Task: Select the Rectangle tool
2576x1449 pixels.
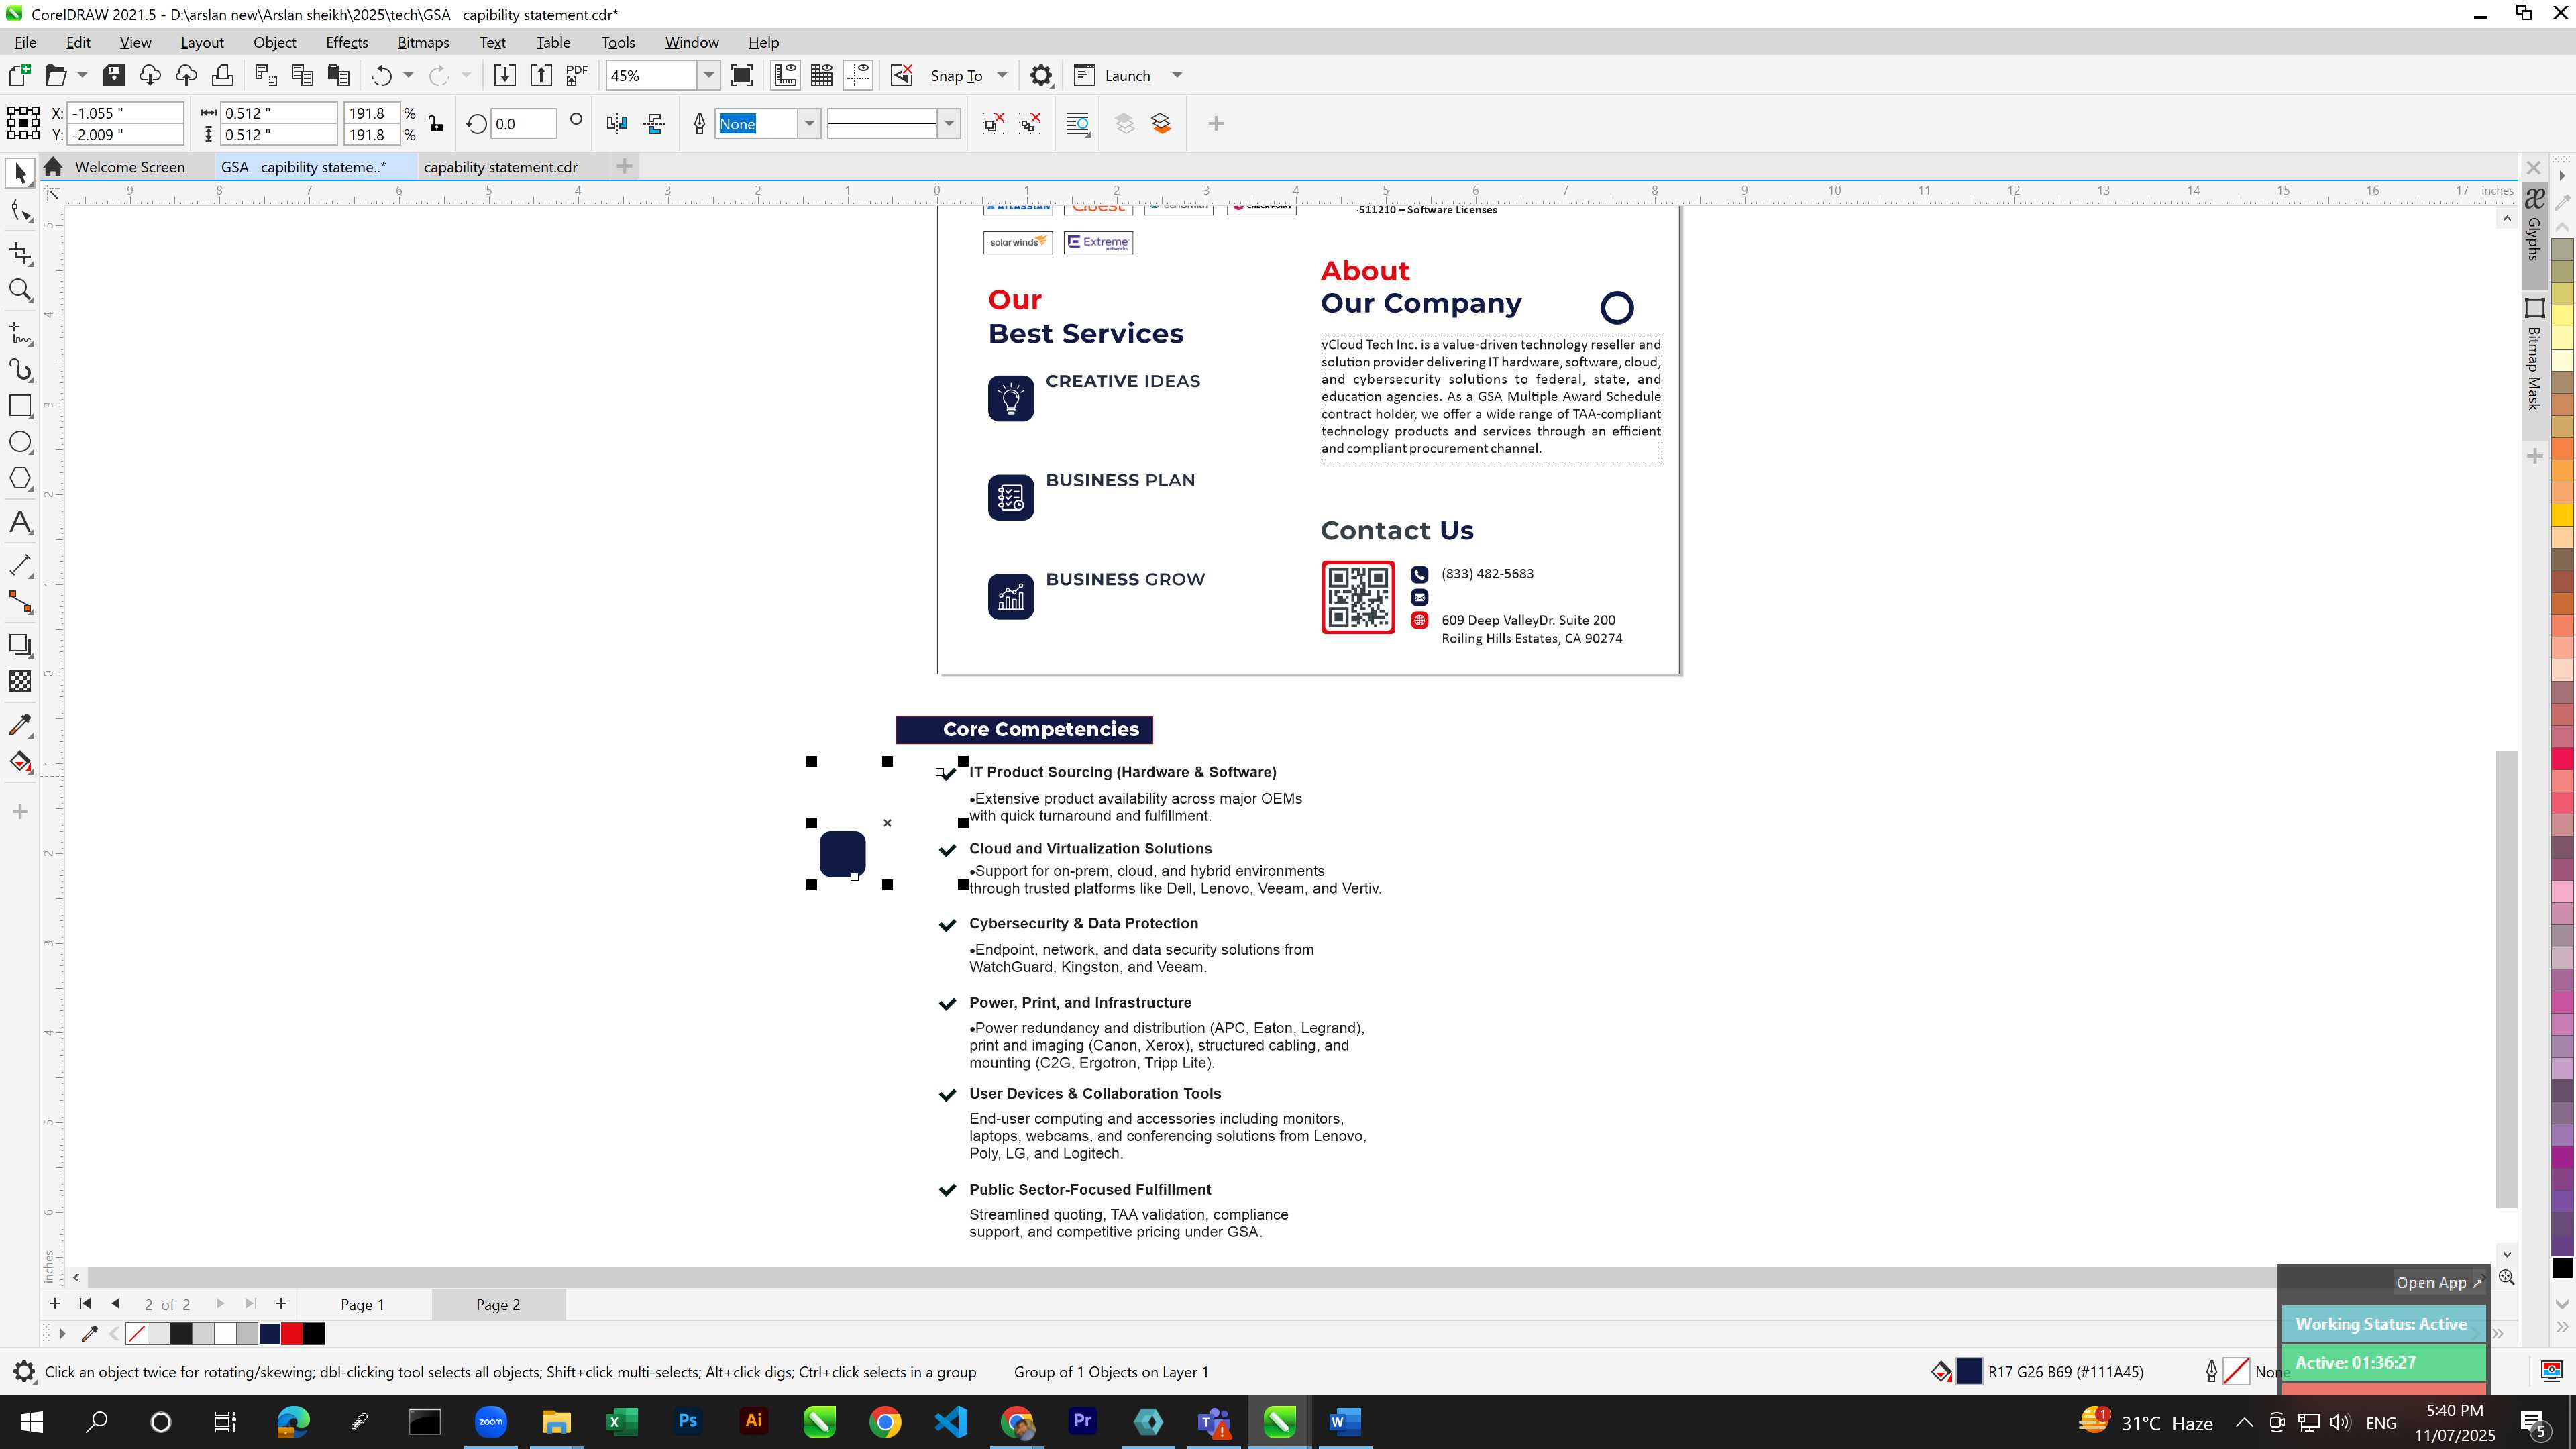Action: [x=20, y=406]
